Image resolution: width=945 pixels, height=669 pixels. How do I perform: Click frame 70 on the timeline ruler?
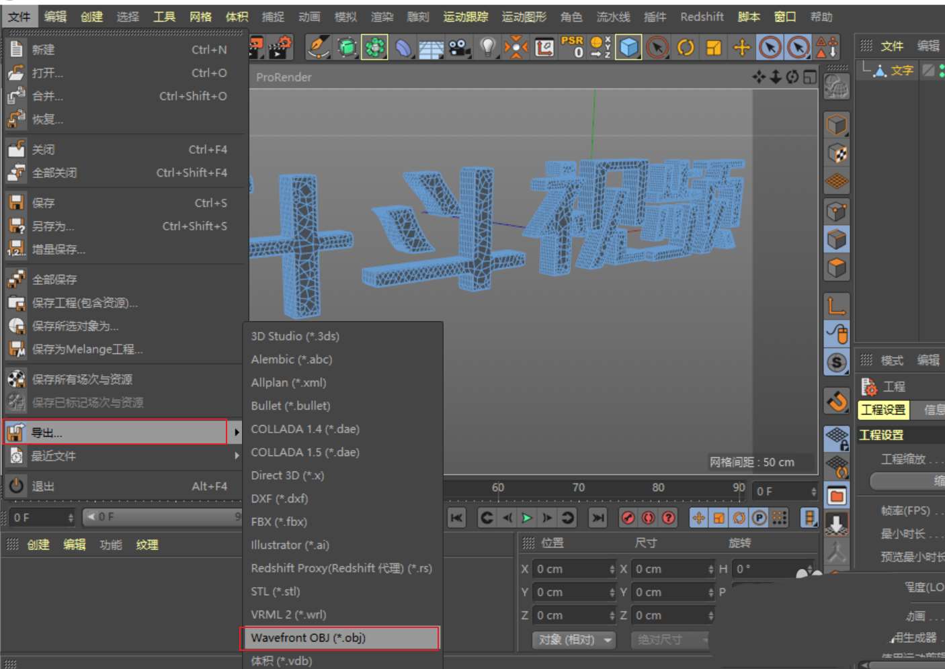coord(578,488)
